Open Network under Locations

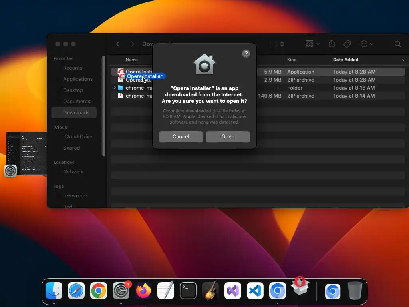pyautogui.click(x=73, y=172)
